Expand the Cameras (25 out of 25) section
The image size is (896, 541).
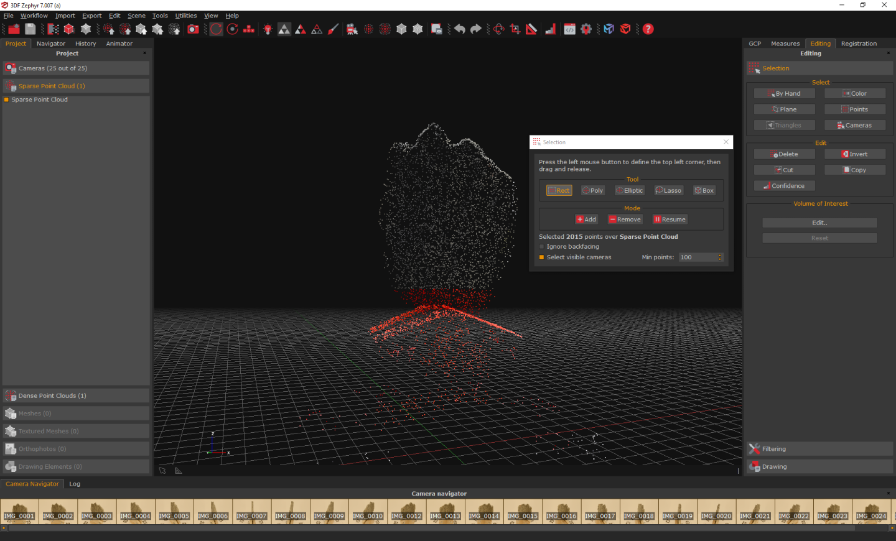pos(76,68)
